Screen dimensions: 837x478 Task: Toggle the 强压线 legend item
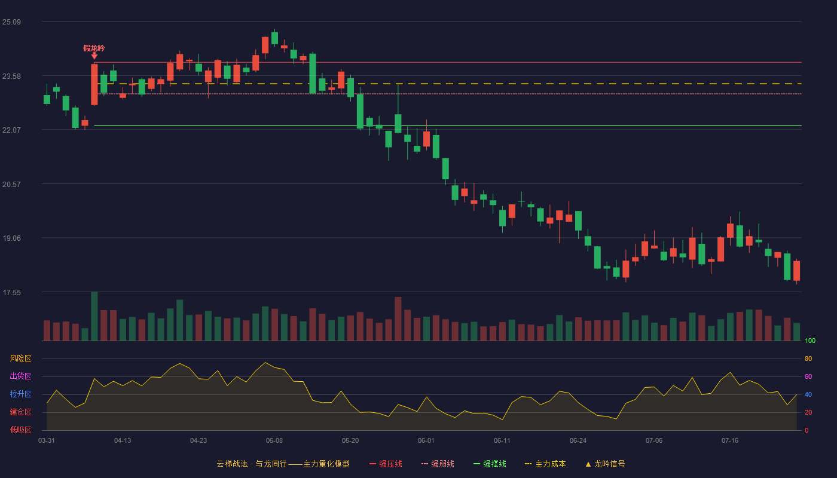tap(386, 464)
